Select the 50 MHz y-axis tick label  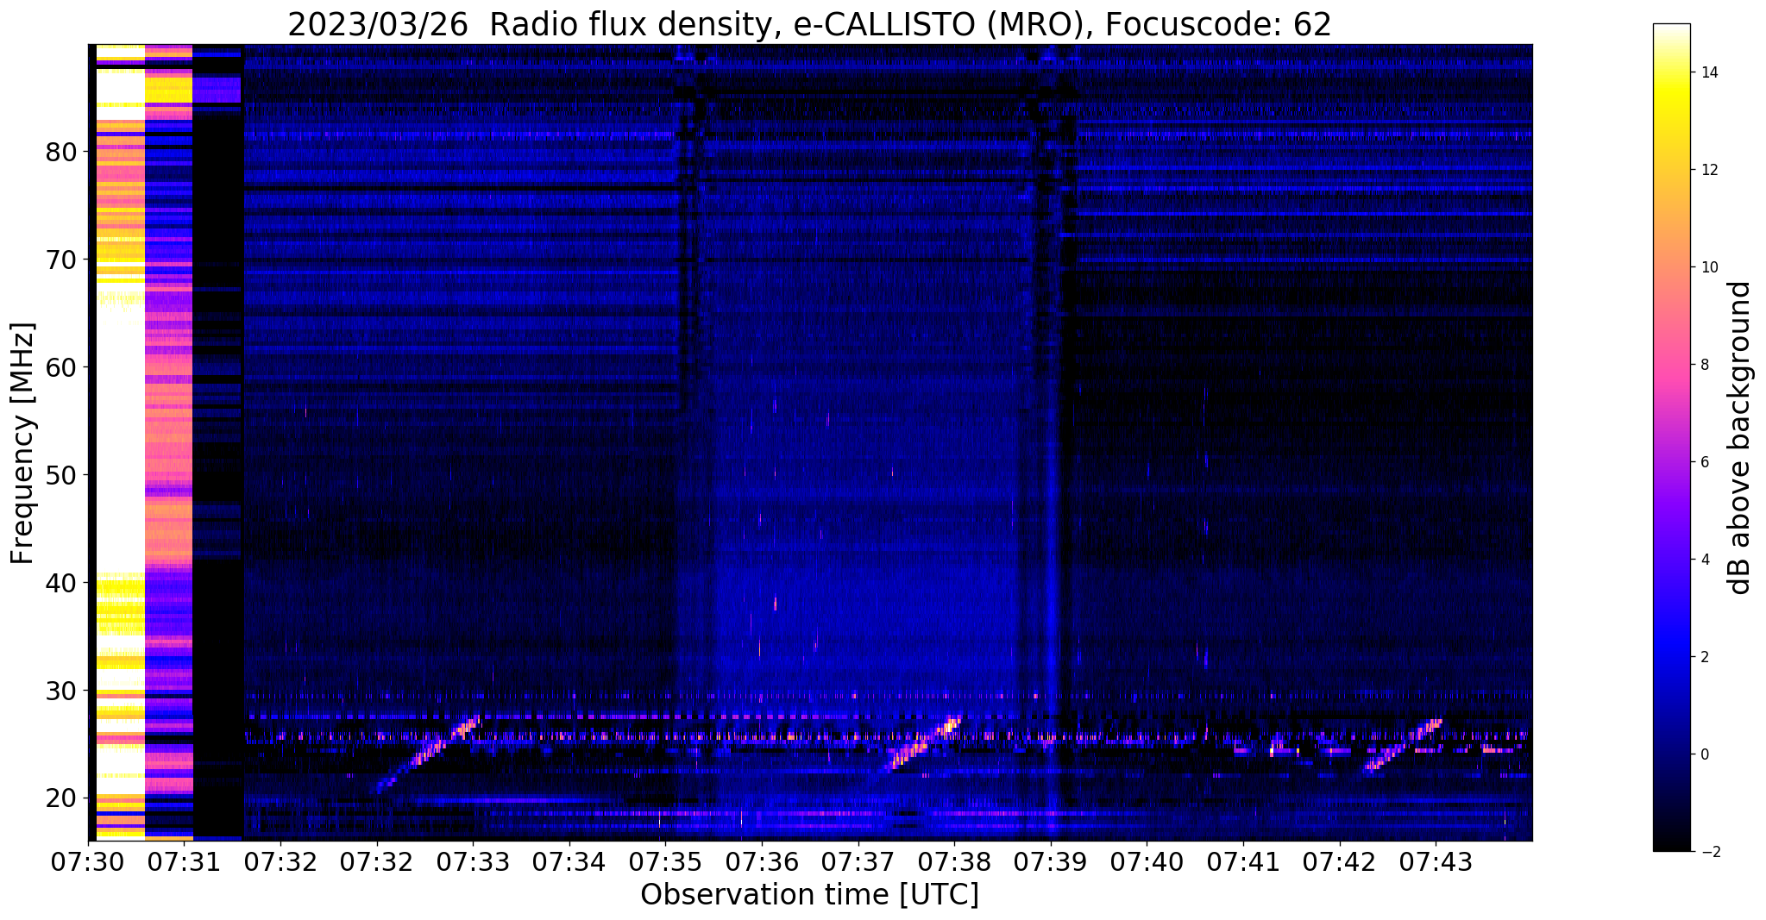click(61, 476)
